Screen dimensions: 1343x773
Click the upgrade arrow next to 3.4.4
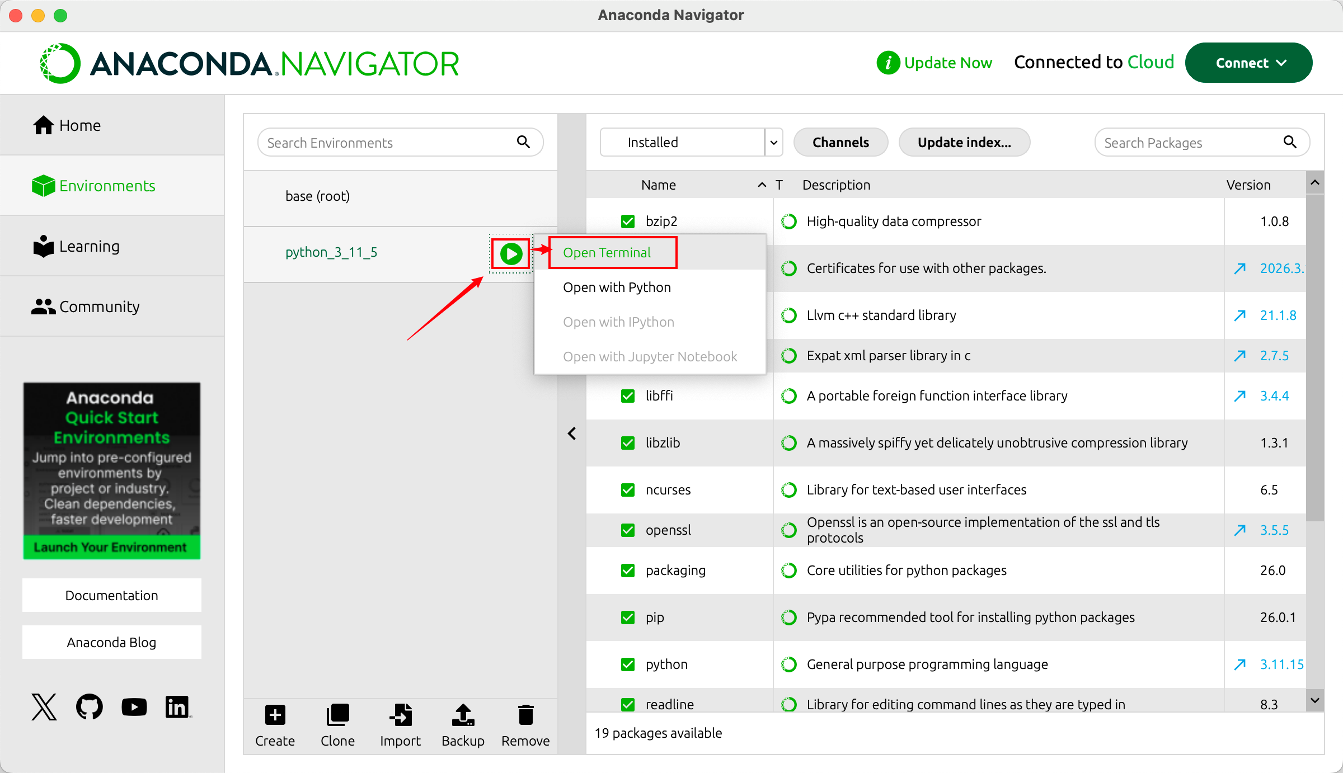1240,396
